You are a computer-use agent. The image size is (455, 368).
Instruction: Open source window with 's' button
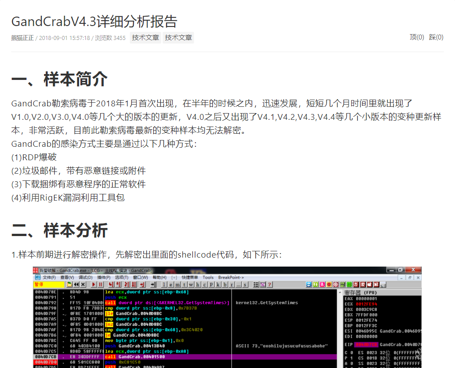(245, 285)
